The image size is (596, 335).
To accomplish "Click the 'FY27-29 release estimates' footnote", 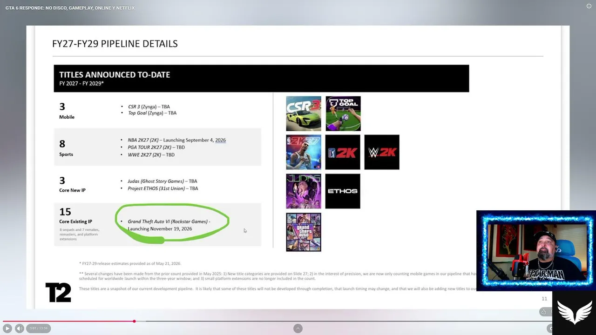I will (130, 264).
